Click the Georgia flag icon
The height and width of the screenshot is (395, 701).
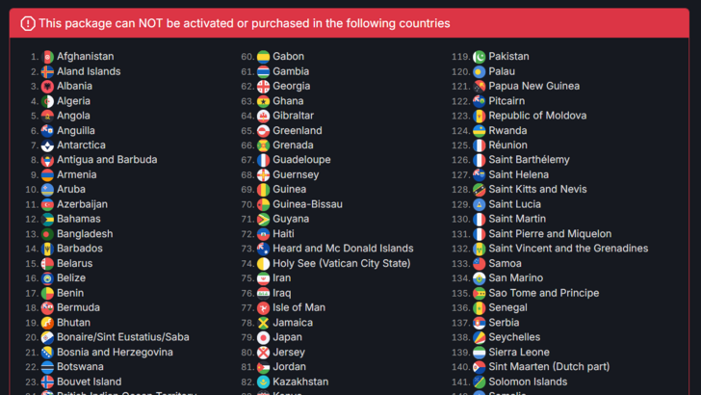point(263,87)
